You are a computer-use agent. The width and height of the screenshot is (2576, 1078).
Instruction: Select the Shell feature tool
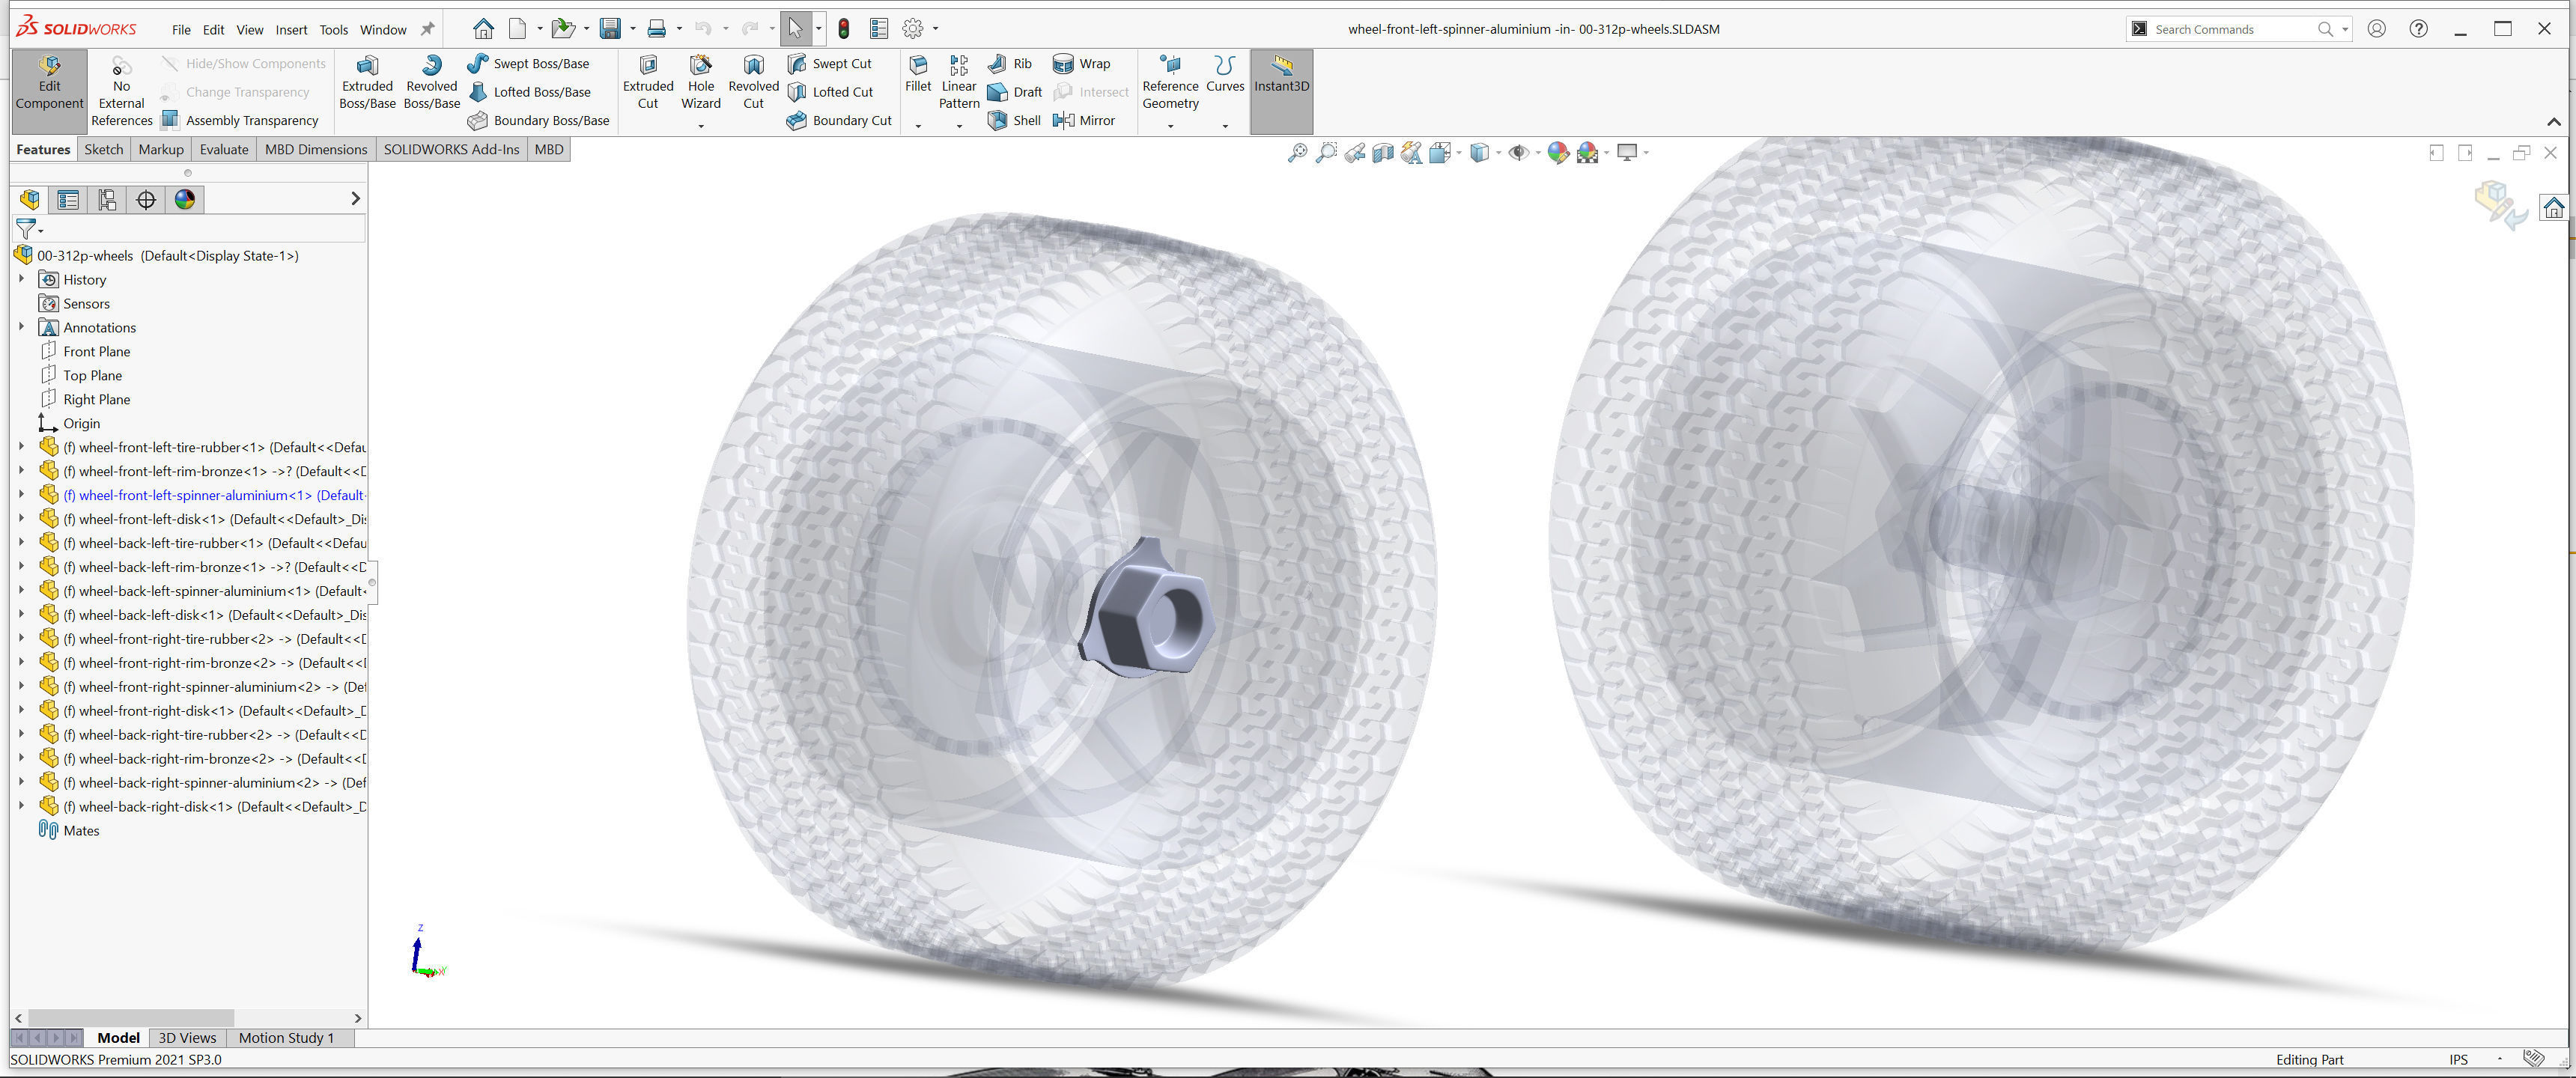1014,120
